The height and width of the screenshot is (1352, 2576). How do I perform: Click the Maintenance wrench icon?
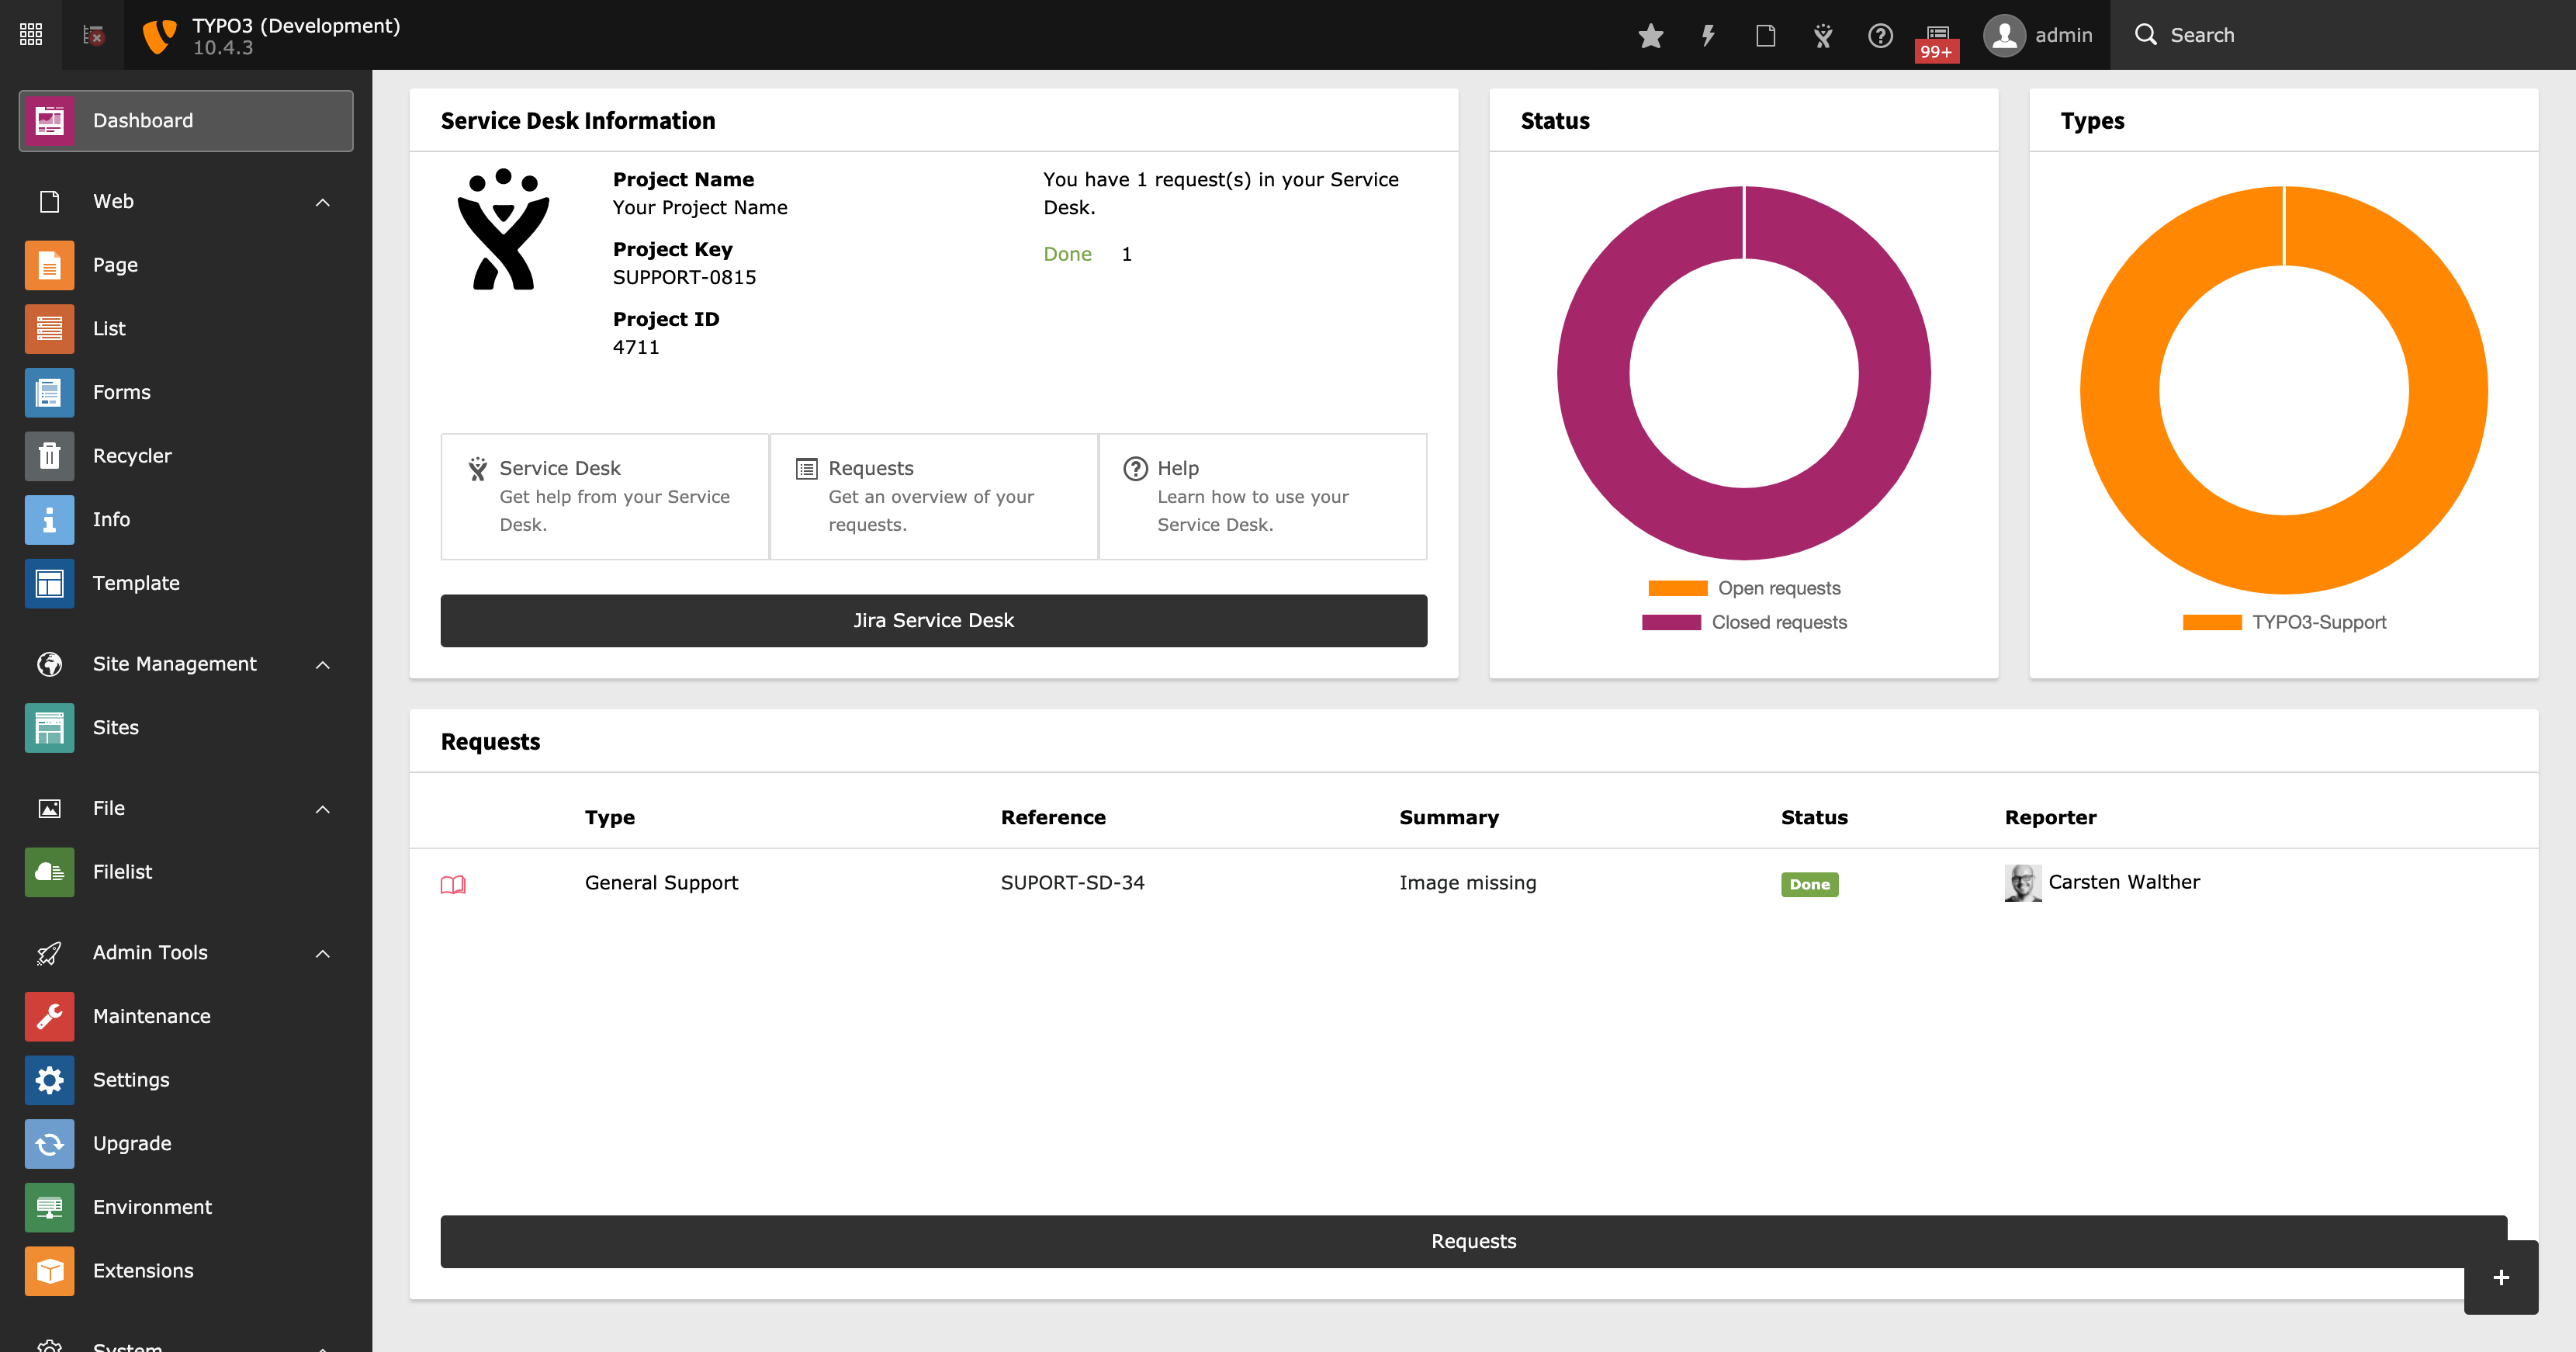click(49, 1017)
